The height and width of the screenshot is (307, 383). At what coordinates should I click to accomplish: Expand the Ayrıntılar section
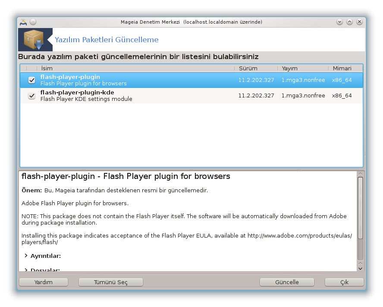click(26, 256)
